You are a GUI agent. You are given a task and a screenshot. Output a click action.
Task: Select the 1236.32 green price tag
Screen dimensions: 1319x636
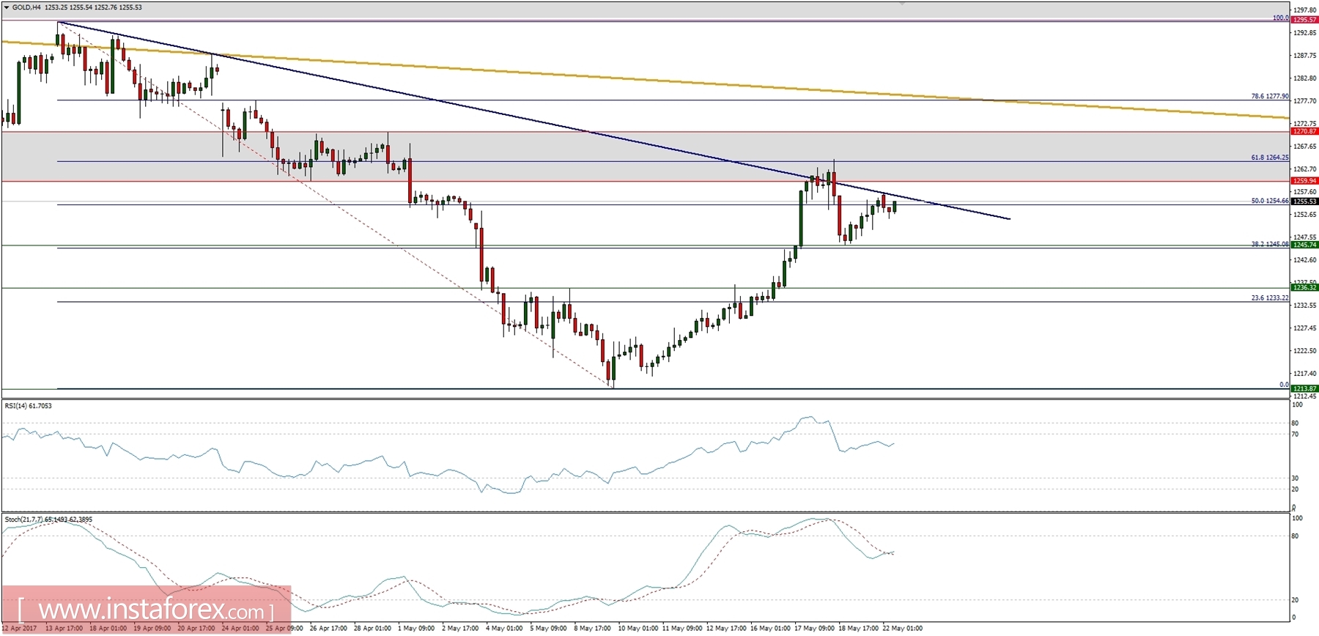click(1304, 287)
